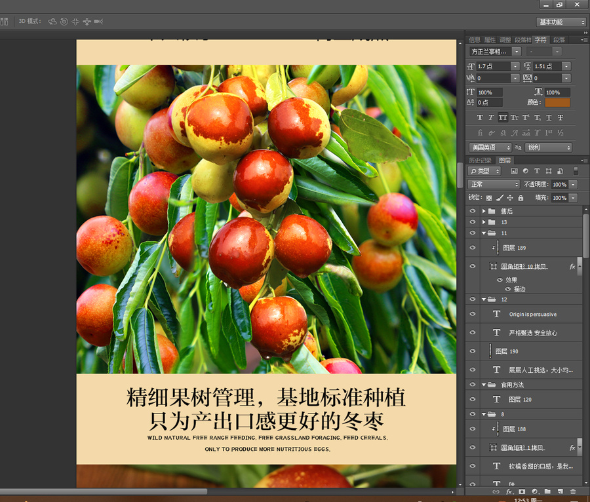Filter layers by pixel layer icon

[514, 171]
